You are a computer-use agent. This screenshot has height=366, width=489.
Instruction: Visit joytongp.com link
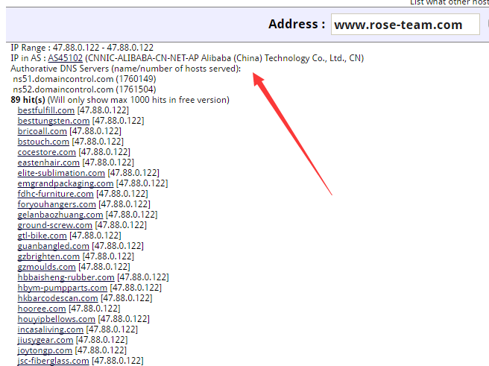(45, 350)
